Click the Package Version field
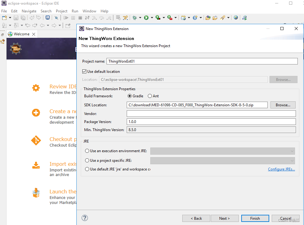 pyautogui.click(x=211, y=122)
